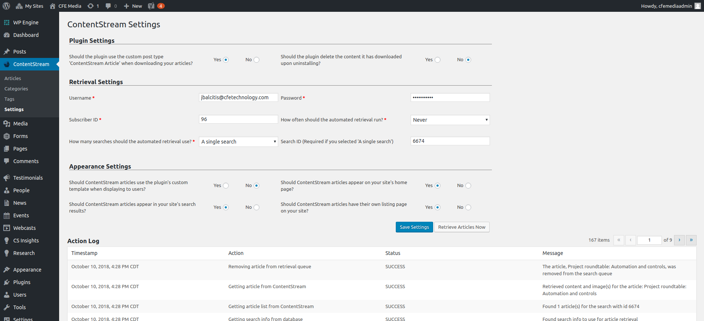
Task: Click the plus icon for New content
Action: coord(126,6)
